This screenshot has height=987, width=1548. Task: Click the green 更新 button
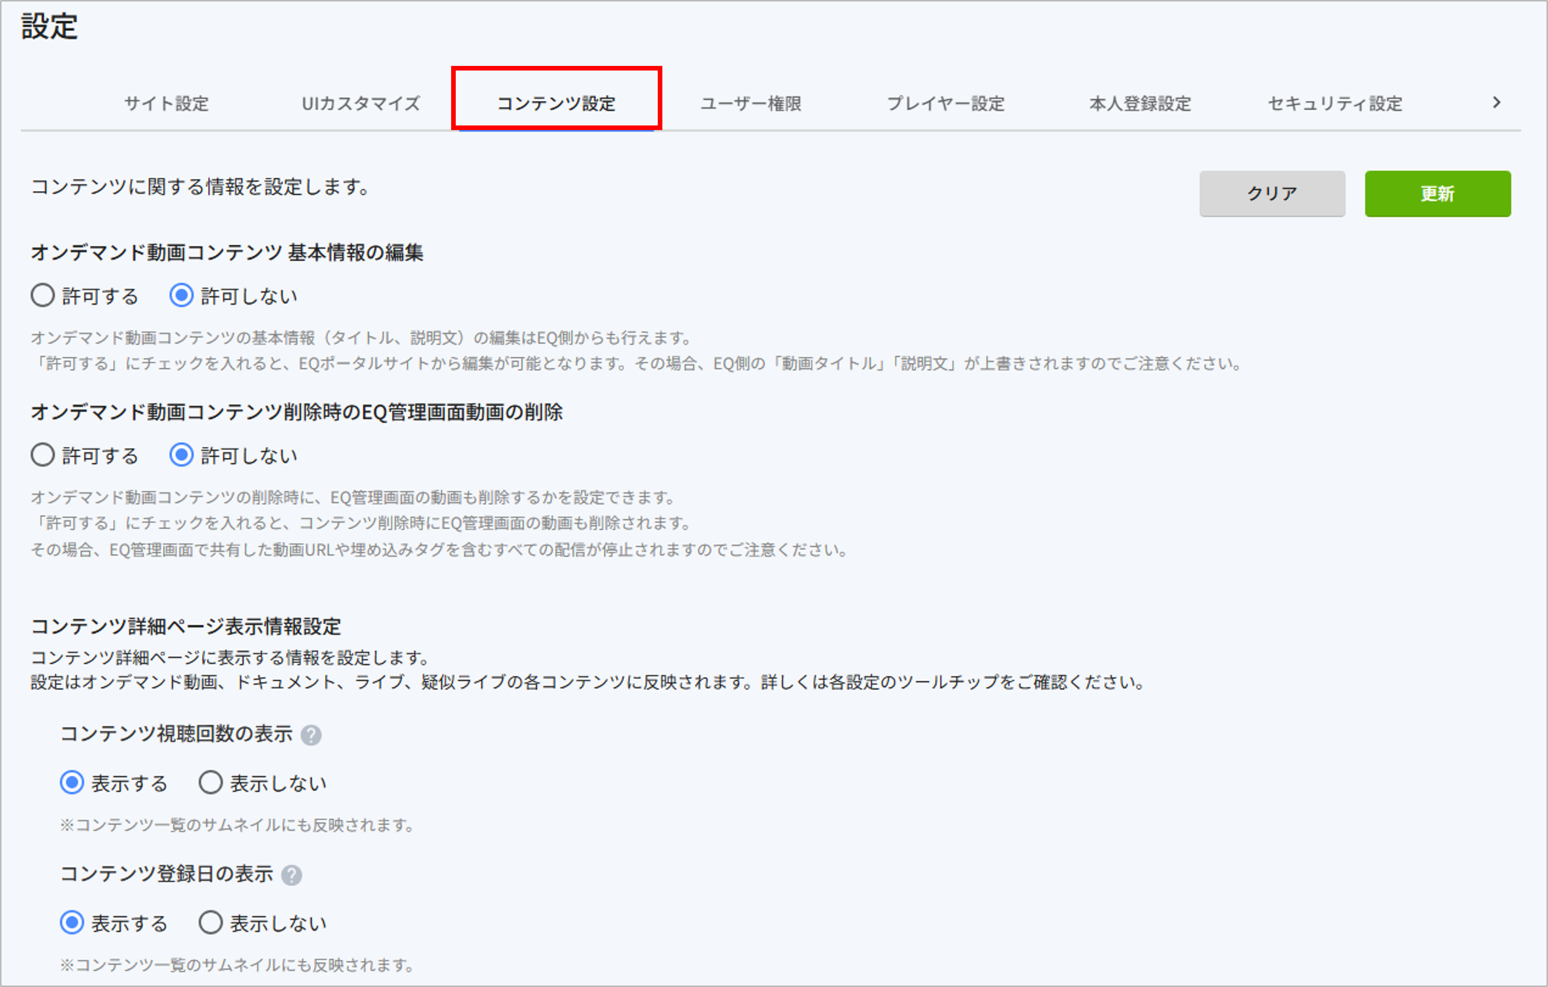(1438, 194)
